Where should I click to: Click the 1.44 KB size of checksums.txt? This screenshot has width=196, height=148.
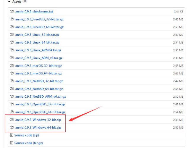pos(179,12)
